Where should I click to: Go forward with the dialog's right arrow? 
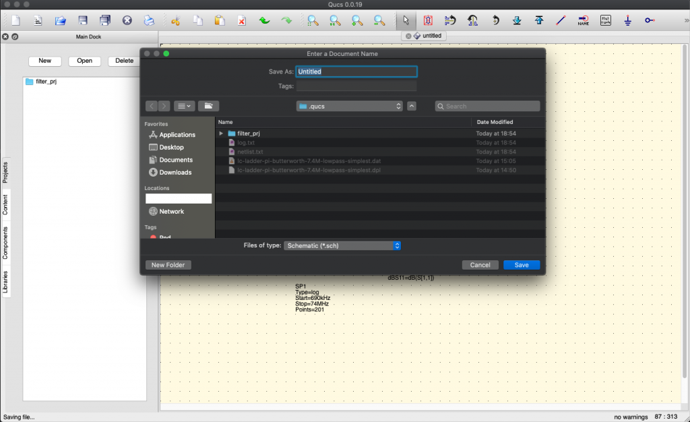click(x=164, y=106)
